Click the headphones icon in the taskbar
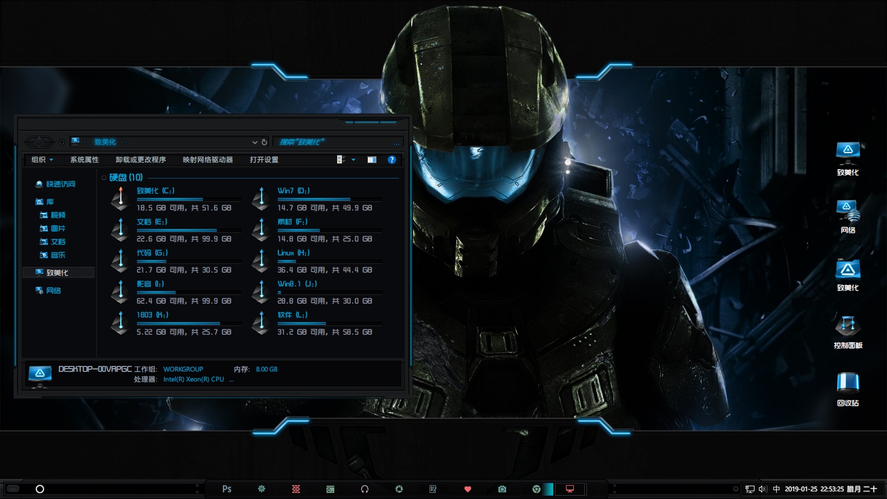 click(x=365, y=489)
